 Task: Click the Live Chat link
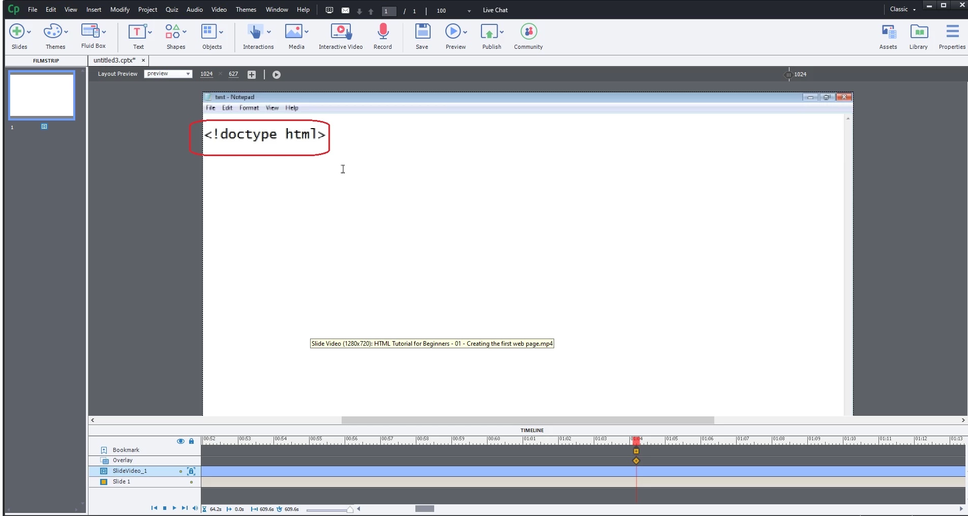click(x=495, y=10)
